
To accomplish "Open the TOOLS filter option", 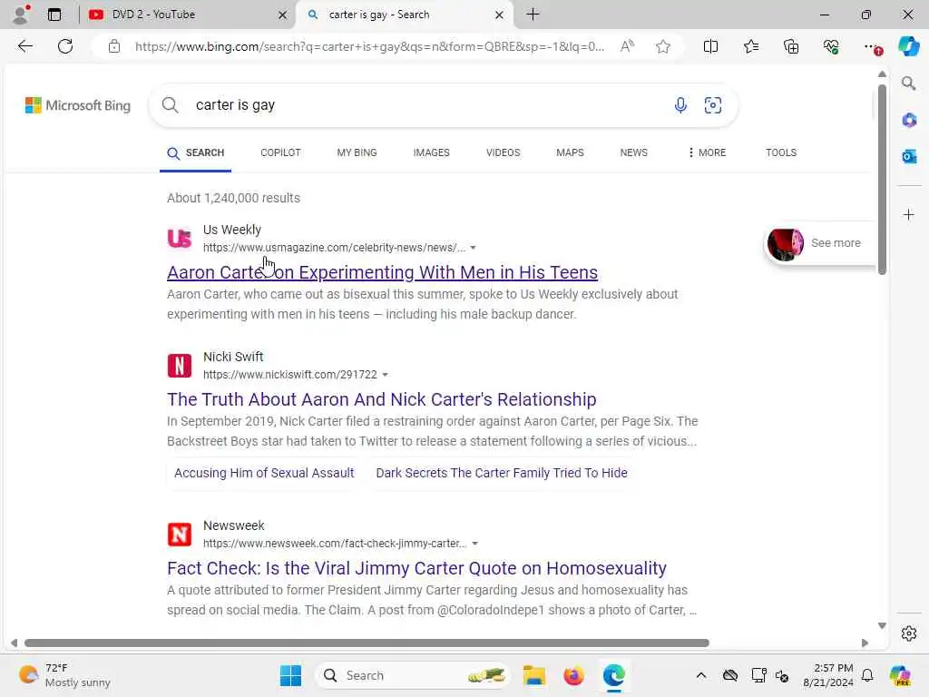I will pos(781,152).
